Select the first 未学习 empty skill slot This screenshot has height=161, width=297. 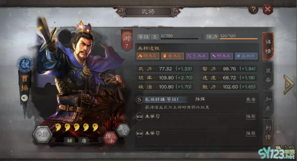(x=196, y=116)
